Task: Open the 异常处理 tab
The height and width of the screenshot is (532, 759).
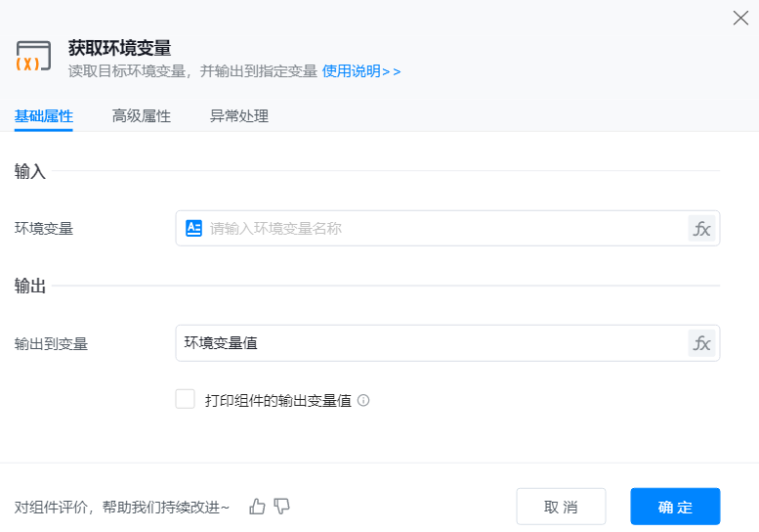Action: pos(239,116)
